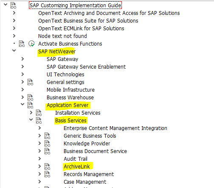This screenshot has width=214, height=188.
Task: Select the Mobile Infrastructure tree entry
Action: click(x=70, y=90)
